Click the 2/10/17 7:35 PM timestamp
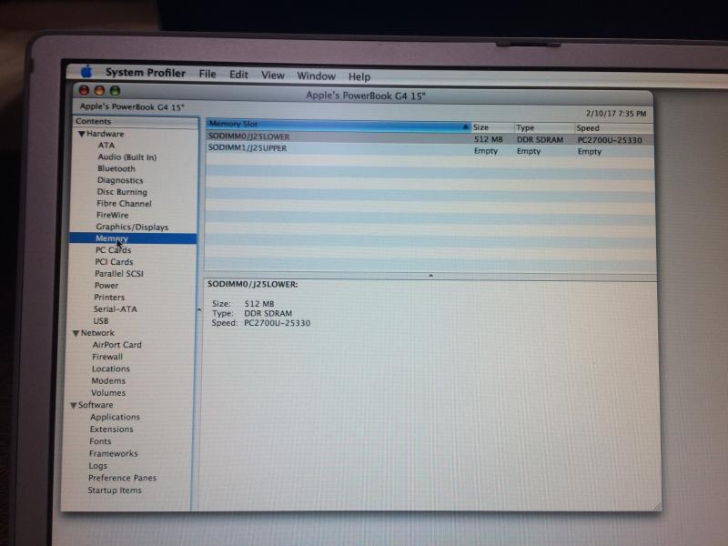The height and width of the screenshot is (546, 728). (616, 113)
